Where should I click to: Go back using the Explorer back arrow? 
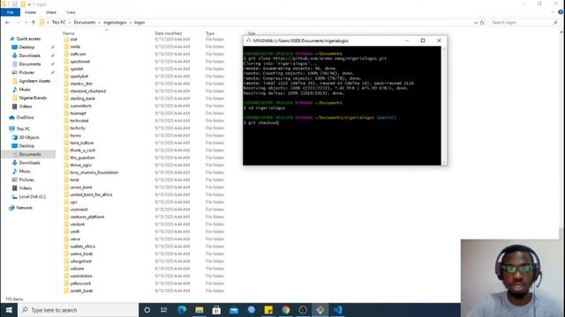click(x=7, y=22)
